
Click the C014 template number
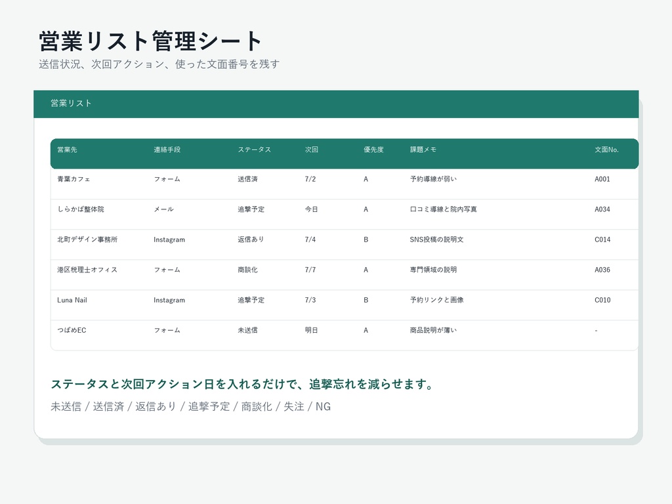602,240
